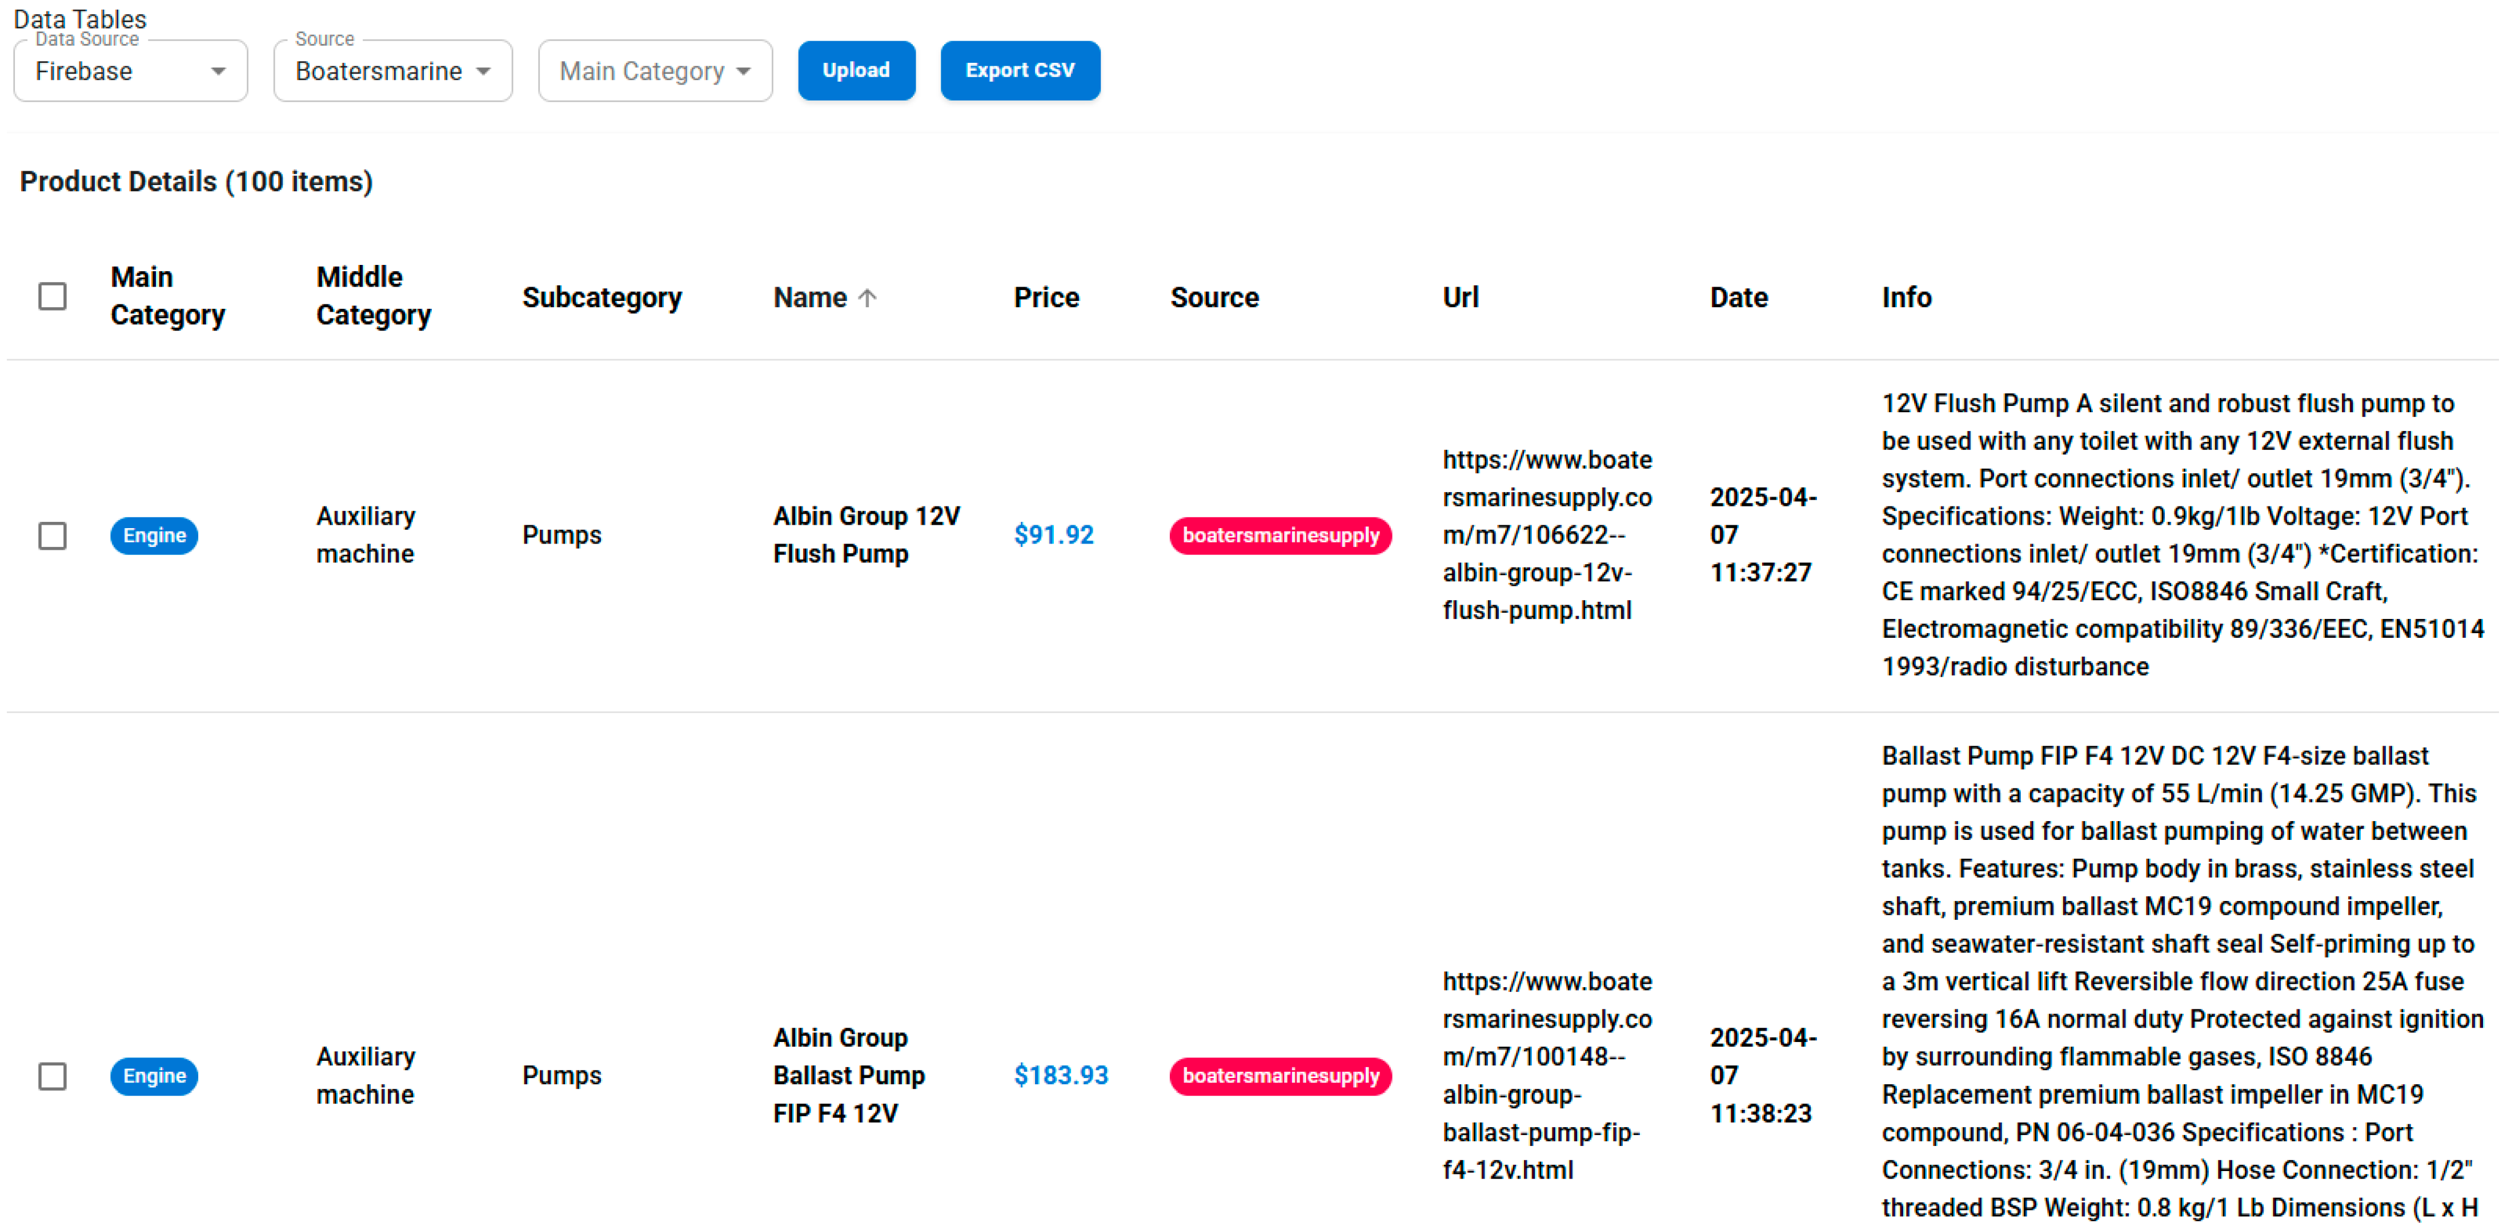Screen dimensions: 2507x1231
Task: Click the boatersmarinesupply chip in the first row
Action: pyautogui.click(x=1280, y=535)
